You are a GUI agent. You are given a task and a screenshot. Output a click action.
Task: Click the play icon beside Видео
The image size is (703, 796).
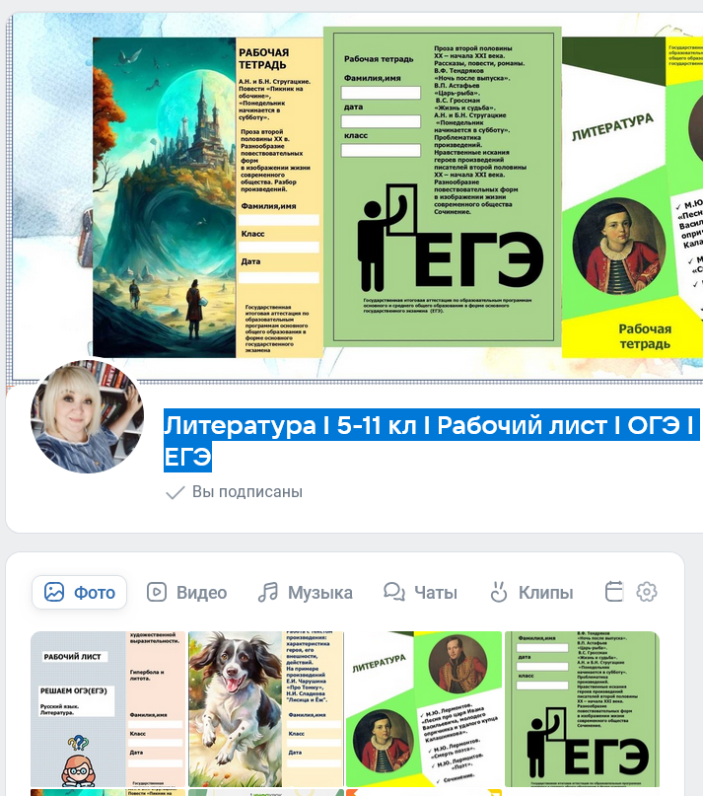click(x=157, y=592)
